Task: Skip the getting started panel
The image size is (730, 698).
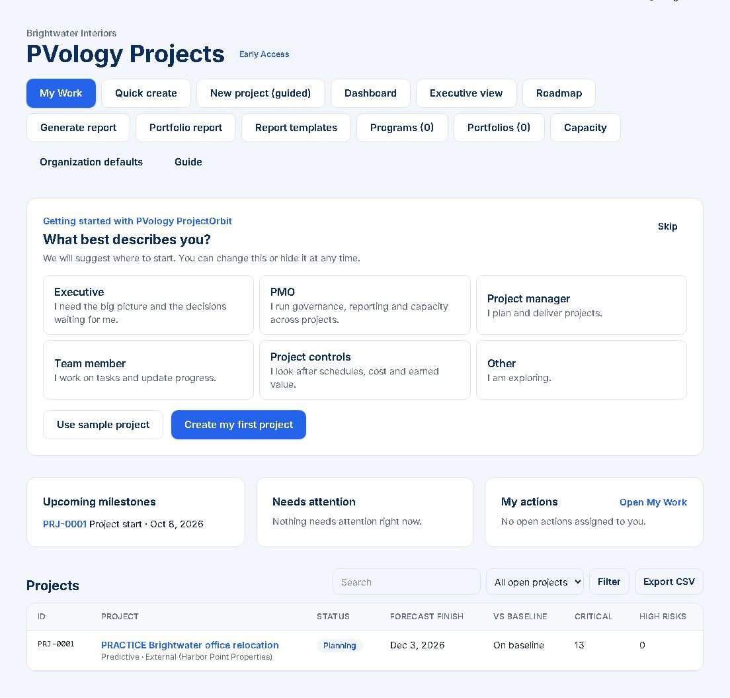Action: (667, 226)
